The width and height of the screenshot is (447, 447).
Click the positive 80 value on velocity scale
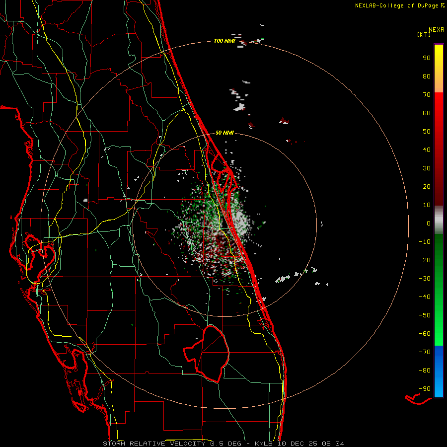coord(427,76)
